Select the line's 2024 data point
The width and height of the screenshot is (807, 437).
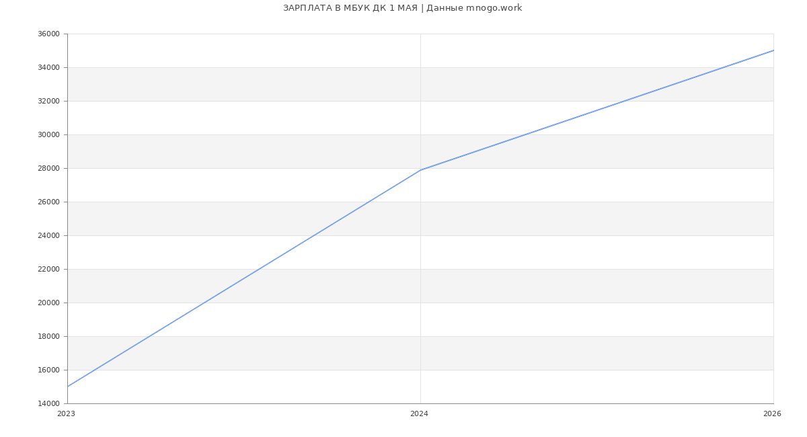click(x=420, y=170)
